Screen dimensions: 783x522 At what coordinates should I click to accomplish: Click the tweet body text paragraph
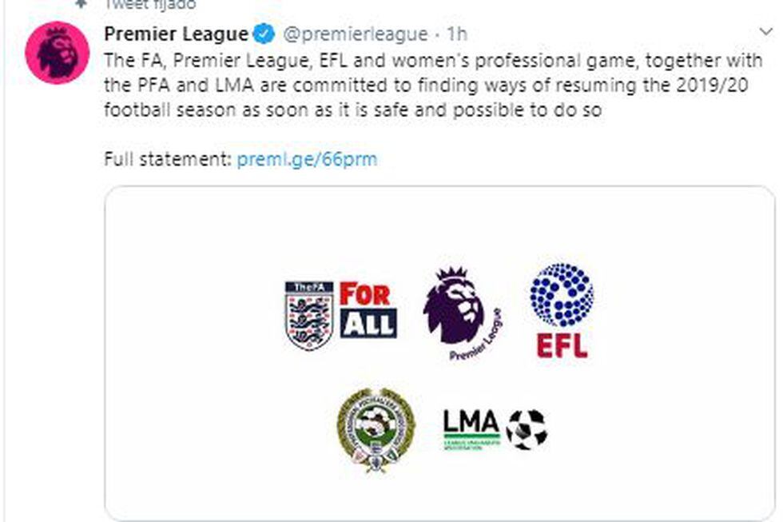pos(423,86)
